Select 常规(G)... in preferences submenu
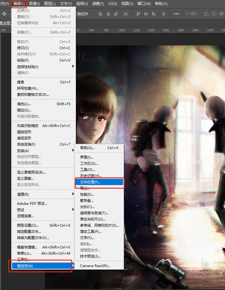The height and width of the screenshot is (290, 225). [99, 148]
